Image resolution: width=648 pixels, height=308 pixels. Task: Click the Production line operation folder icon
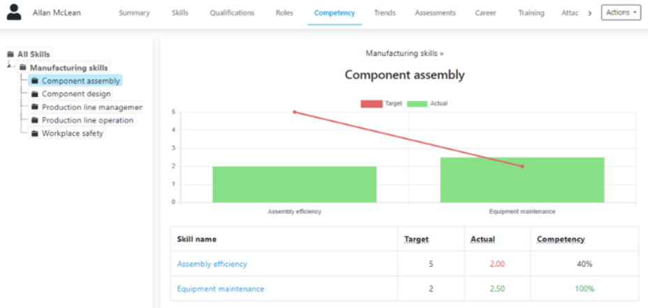point(35,121)
